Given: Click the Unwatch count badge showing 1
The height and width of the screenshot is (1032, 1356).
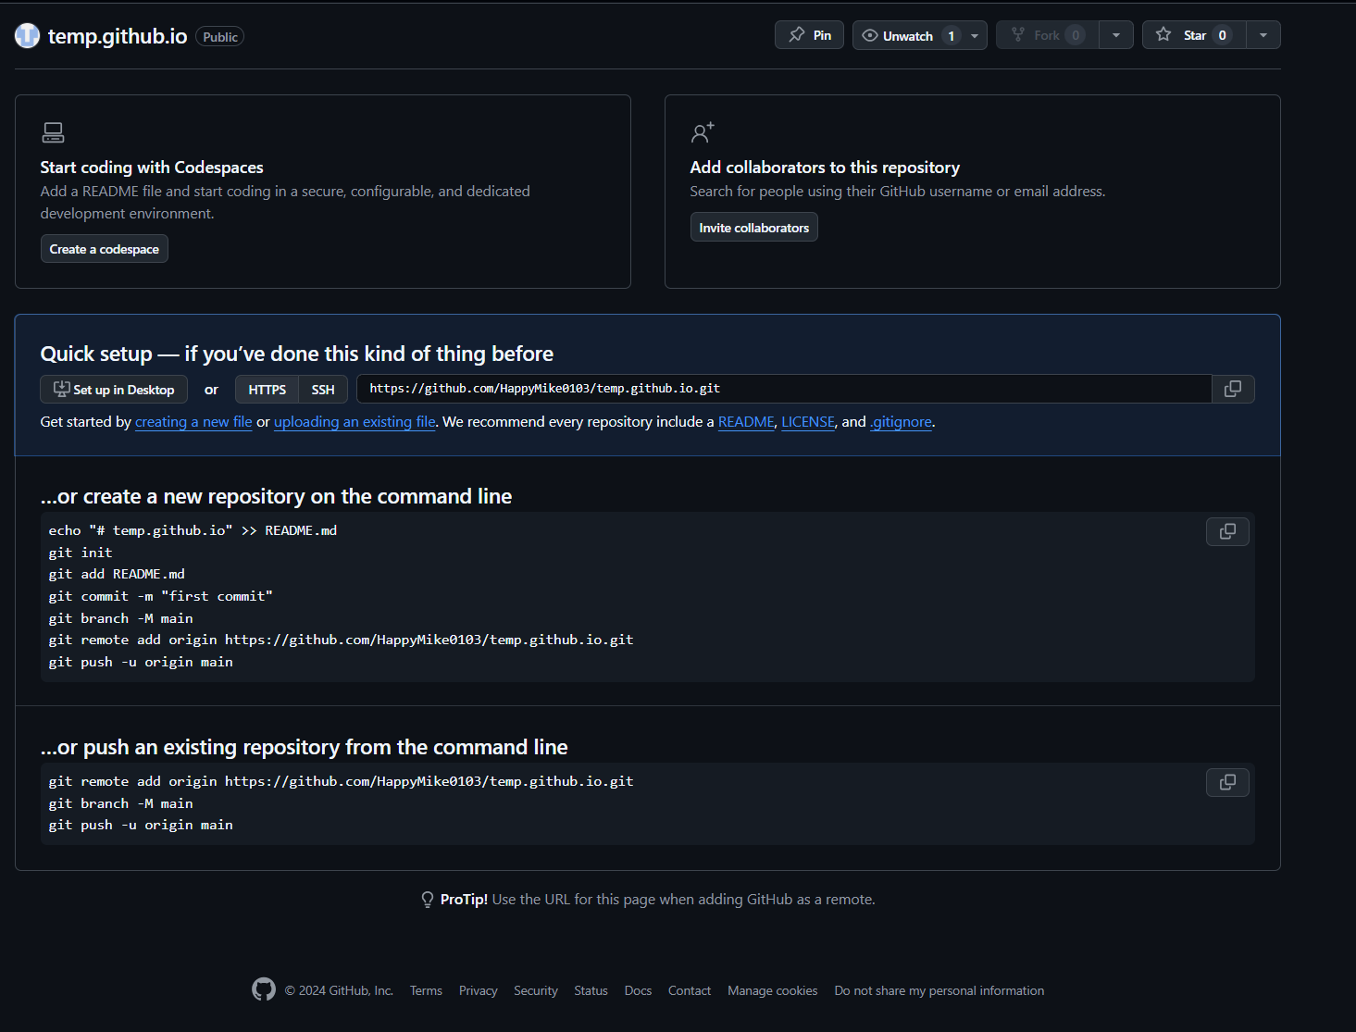Looking at the screenshot, I should point(952,35).
